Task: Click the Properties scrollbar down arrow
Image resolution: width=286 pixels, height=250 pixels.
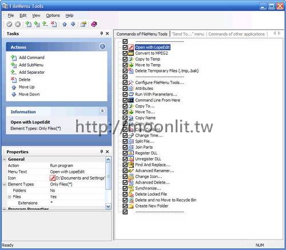Action: coord(108,207)
